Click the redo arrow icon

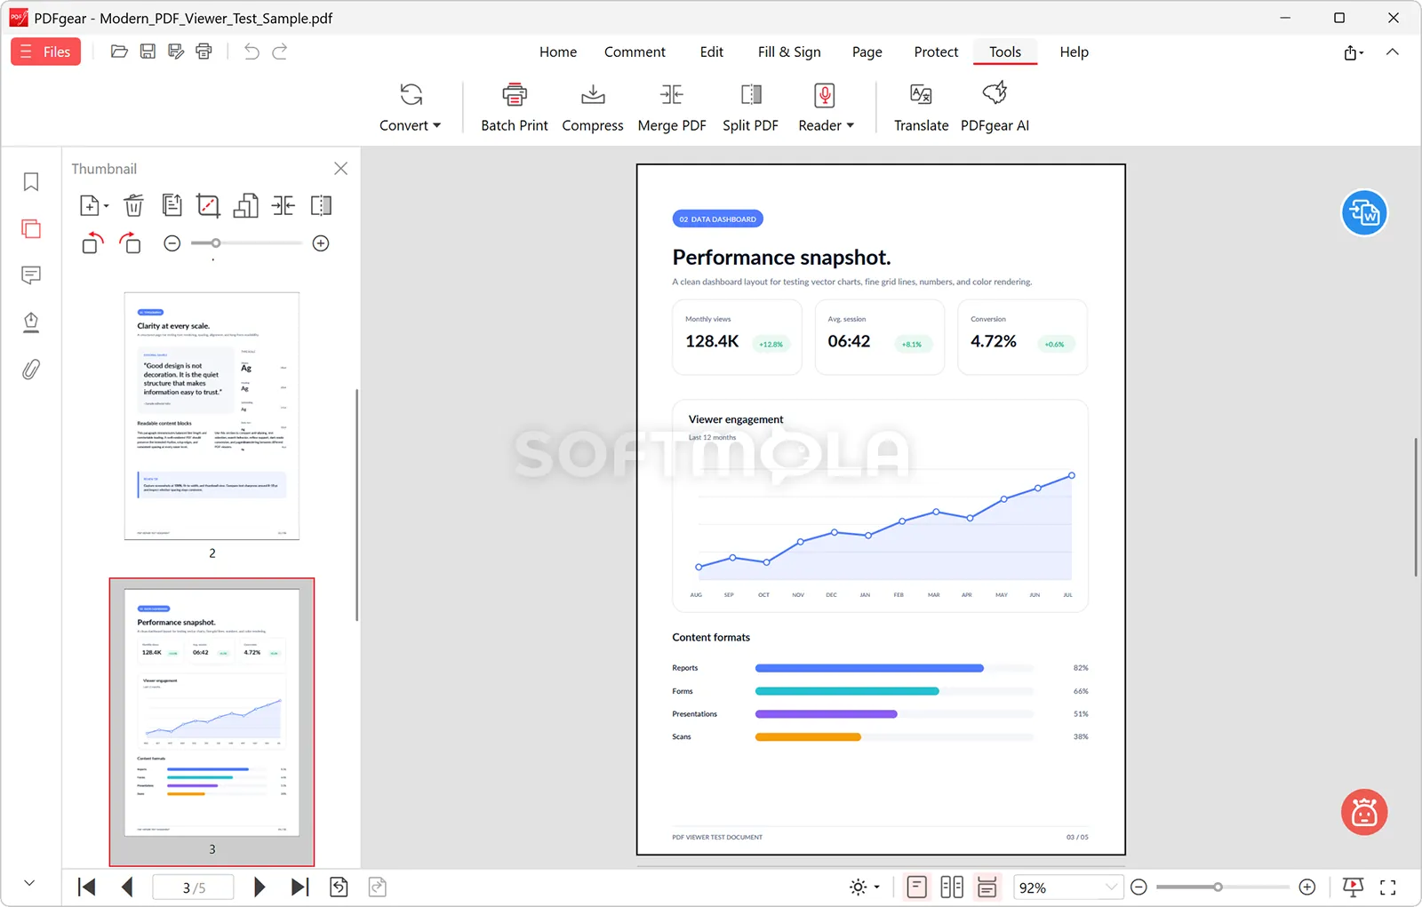pos(280,52)
